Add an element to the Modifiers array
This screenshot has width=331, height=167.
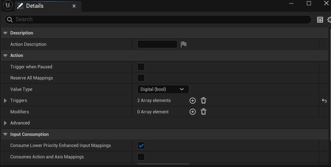click(x=193, y=112)
